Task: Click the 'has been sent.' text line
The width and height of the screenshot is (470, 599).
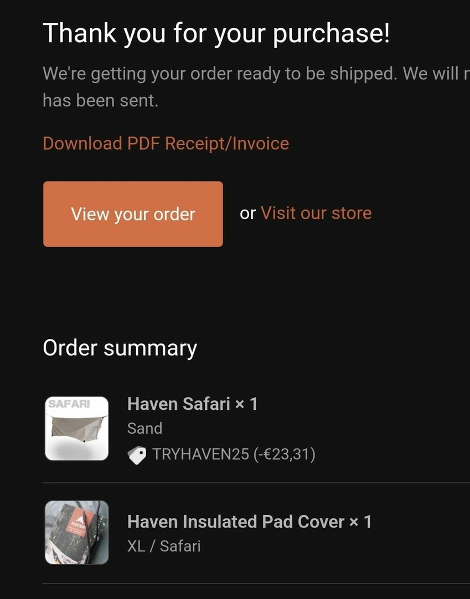Action: [100, 101]
